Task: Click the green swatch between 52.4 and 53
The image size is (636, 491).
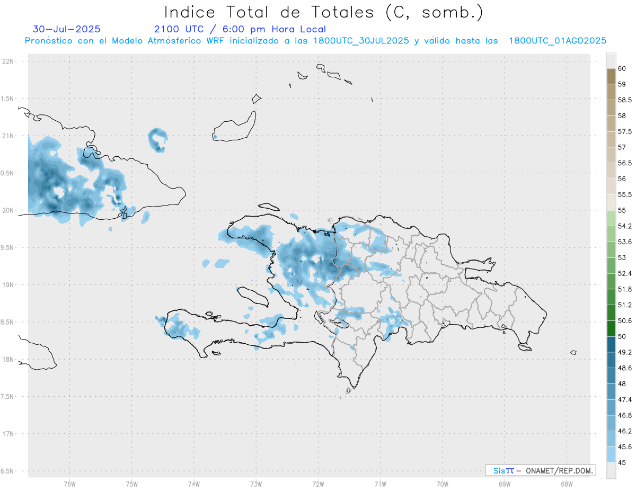Action: pyautogui.click(x=611, y=265)
